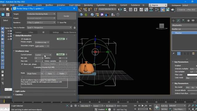The image size is (197, 111).
Task: Open Motion panel icon
Action: click(x=188, y=21)
